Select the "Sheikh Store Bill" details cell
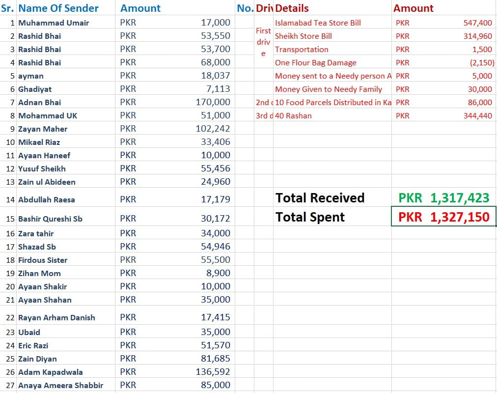The image size is (497, 393). (x=304, y=36)
